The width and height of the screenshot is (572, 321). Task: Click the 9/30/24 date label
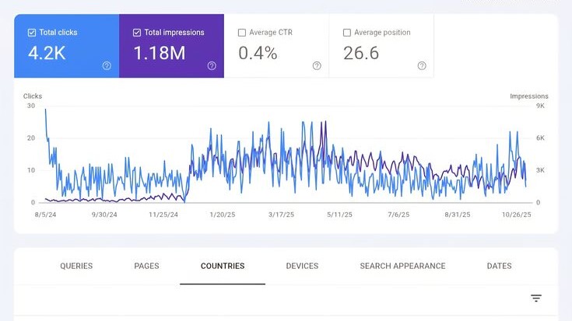point(104,215)
